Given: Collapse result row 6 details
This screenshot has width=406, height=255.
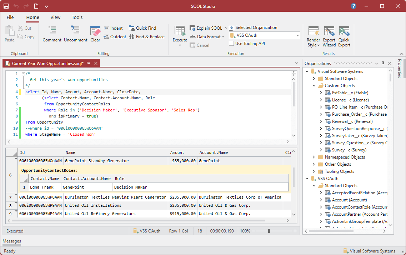Looking at the screenshot, I should [16, 158].
